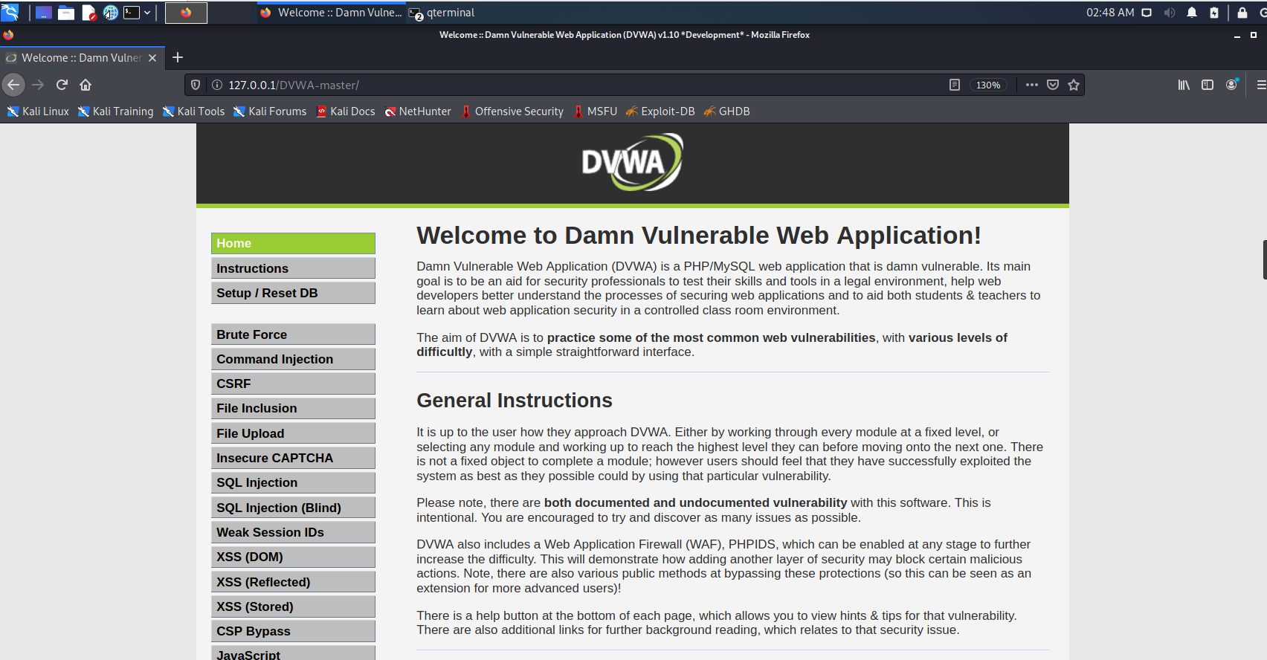Open the file manager from the panel
The width and height of the screenshot is (1267, 660).
[x=66, y=13]
